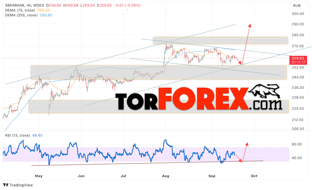This screenshot has height=190, width=312.
Task: Click the DEMA 255 value 266.80
Action: 46,15
